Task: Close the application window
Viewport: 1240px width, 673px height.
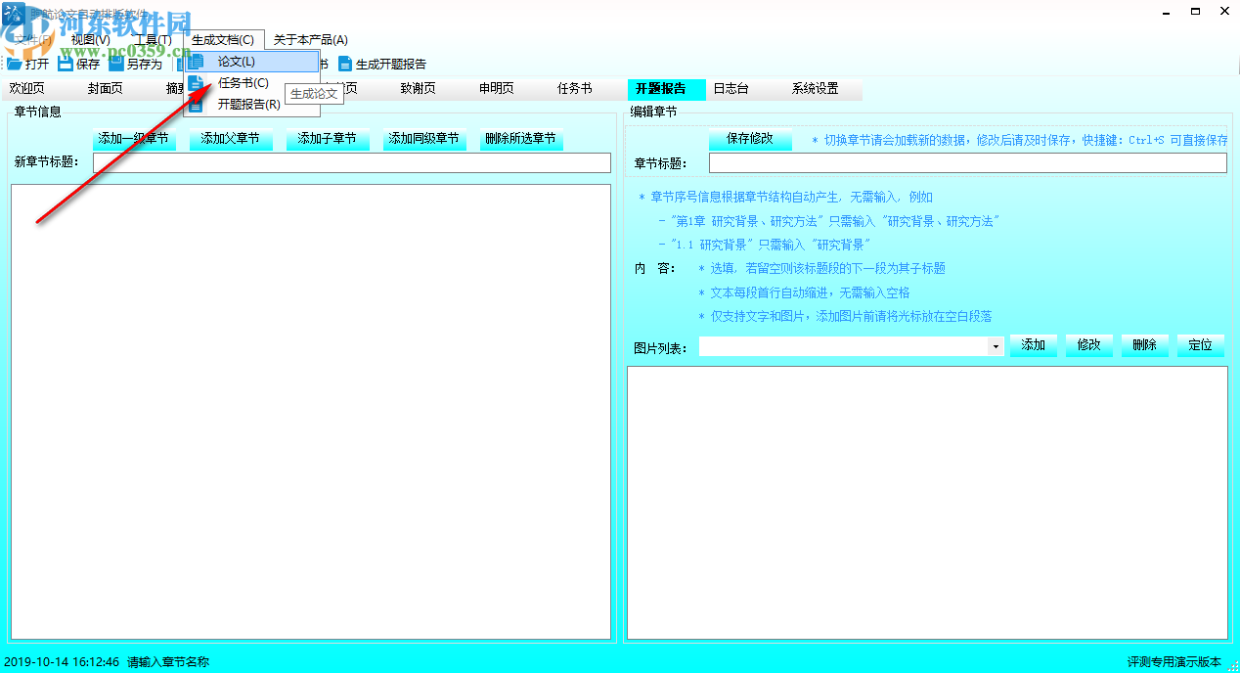Action: click(1224, 11)
